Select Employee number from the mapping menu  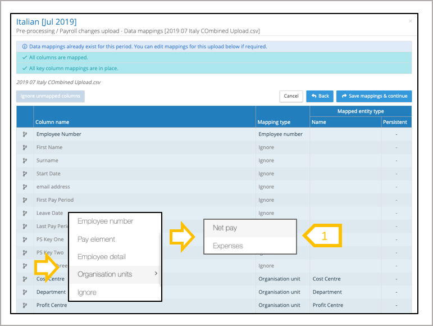point(106,221)
